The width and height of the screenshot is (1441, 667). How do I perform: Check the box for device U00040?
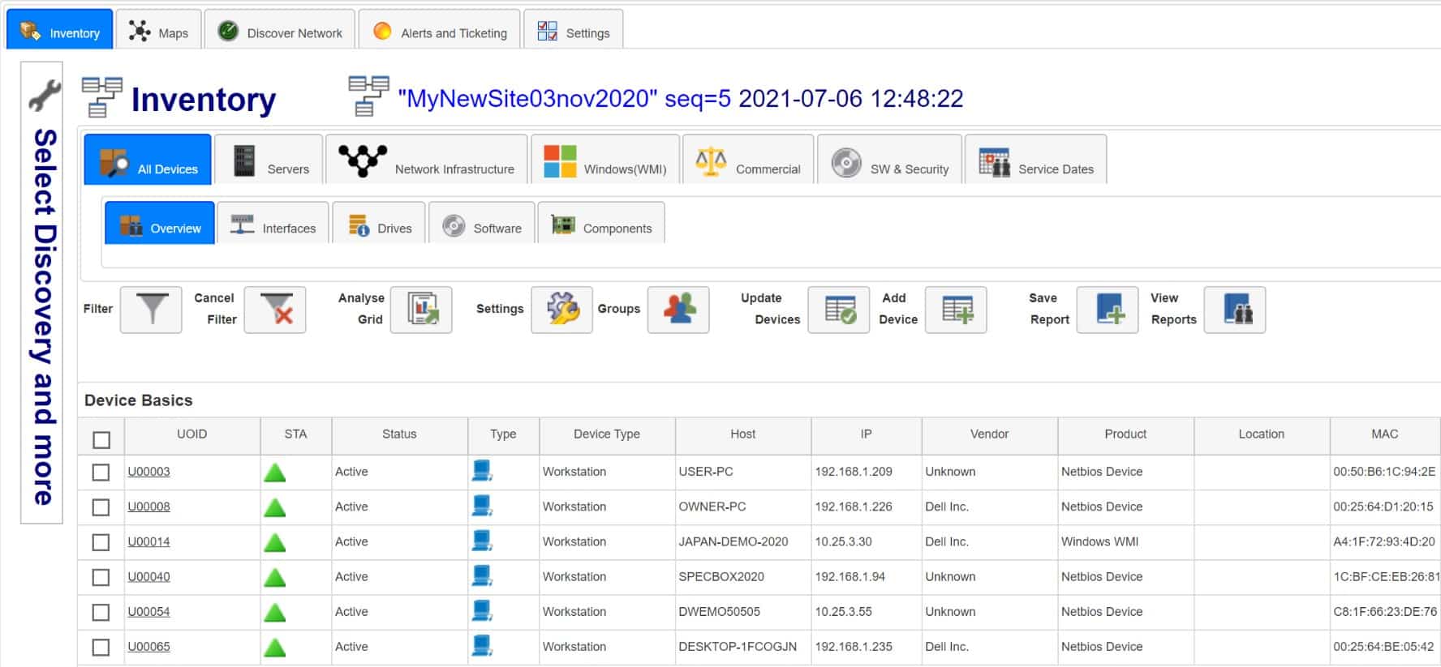(x=101, y=577)
